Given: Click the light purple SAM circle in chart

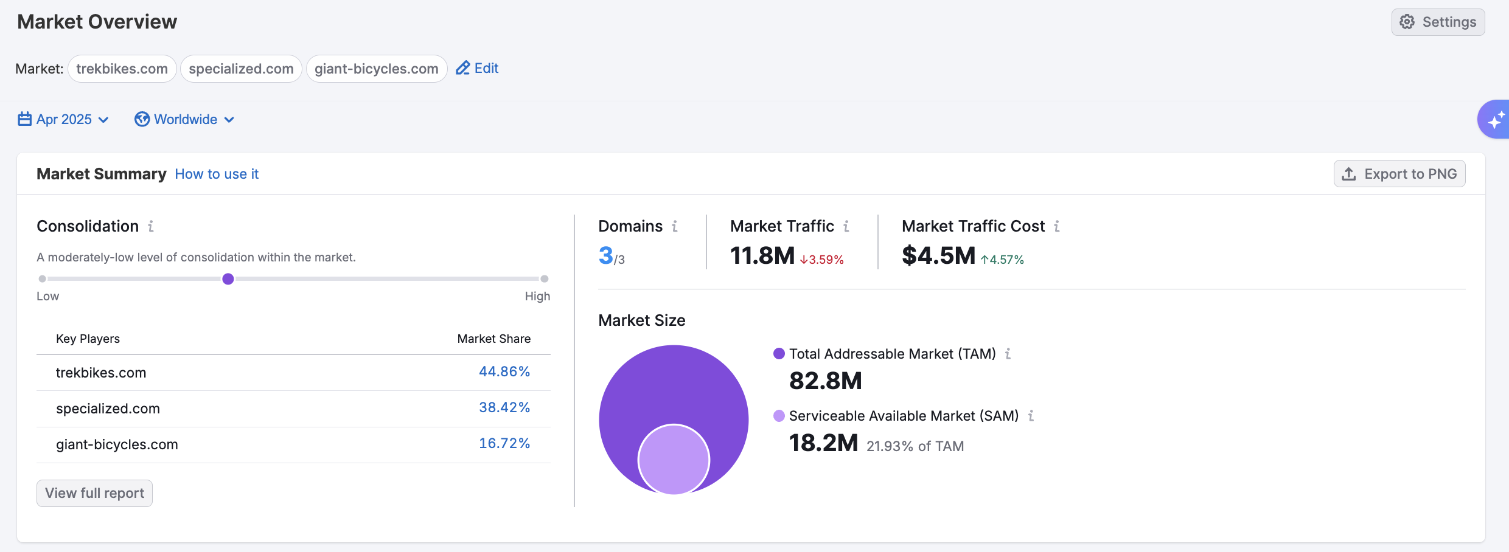Looking at the screenshot, I should coord(674,460).
